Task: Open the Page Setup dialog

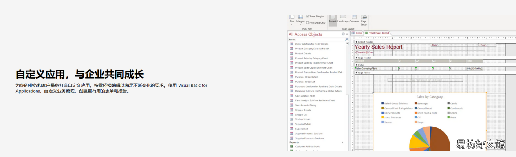Action: coord(364,20)
